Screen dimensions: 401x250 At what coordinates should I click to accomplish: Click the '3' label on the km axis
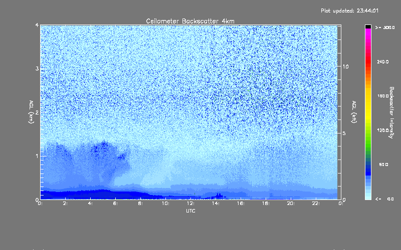(37, 68)
